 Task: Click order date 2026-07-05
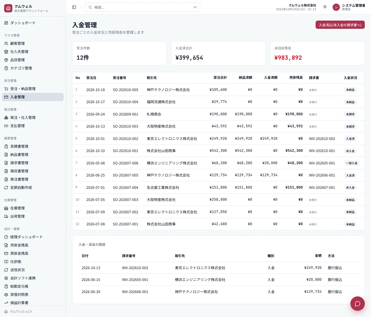[96, 200]
